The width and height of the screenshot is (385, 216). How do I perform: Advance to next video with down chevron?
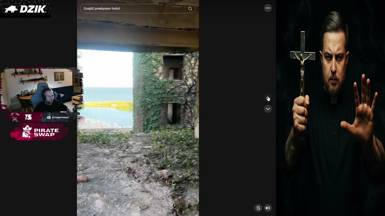(x=268, y=109)
